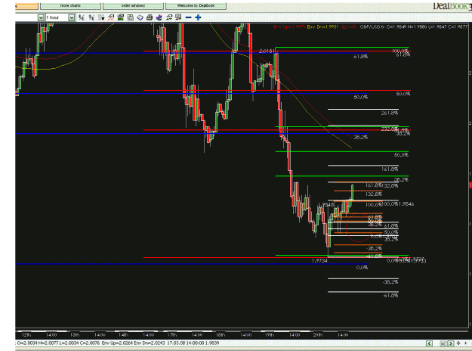
Task: Click the first currency pair icon in toolbar
Action: pyautogui.click(x=82, y=17)
